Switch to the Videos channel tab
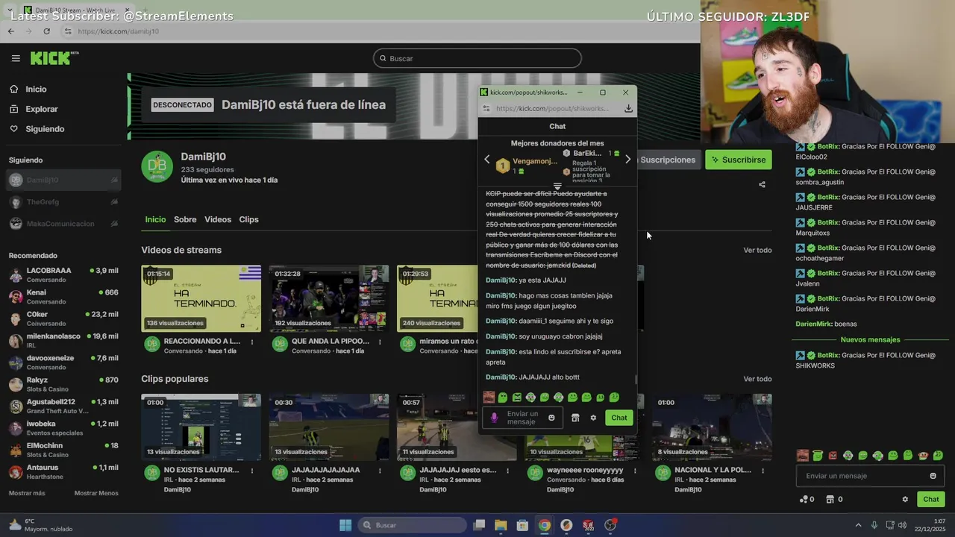This screenshot has height=537, width=955. pyautogui.click(x=218, y=219)
